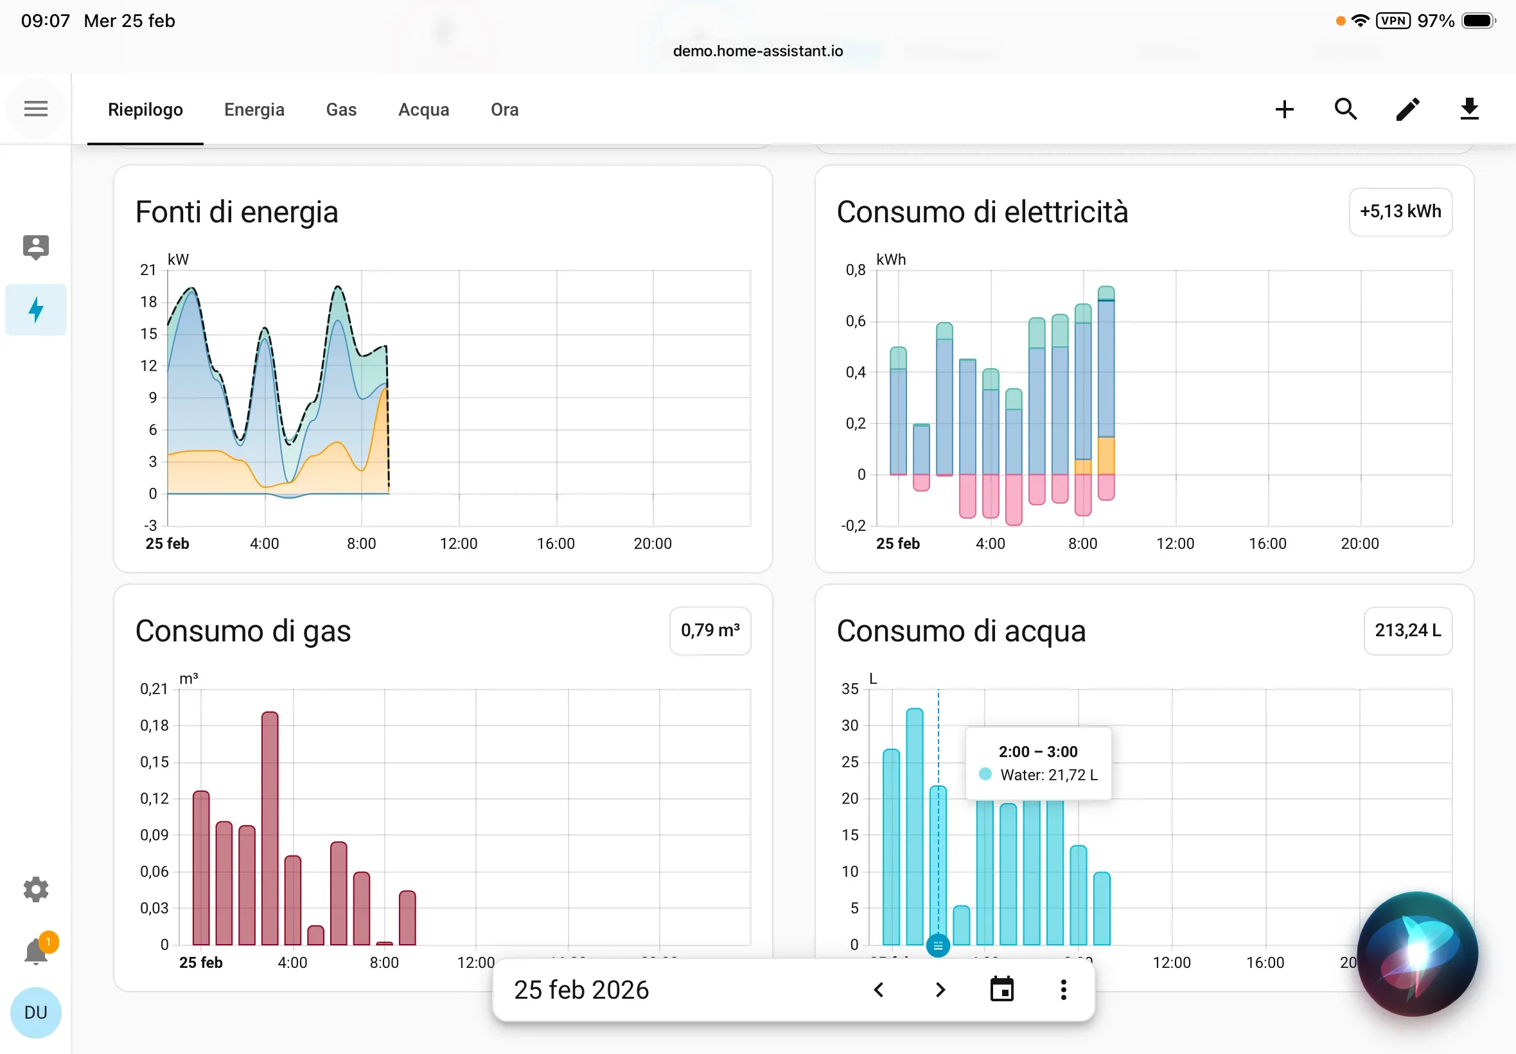Tap the Siri orb

click(x=1417, y=954)
